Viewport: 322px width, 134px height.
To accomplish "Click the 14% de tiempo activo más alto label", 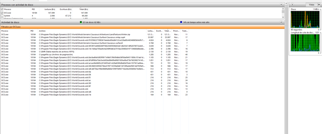I will 196,22.
